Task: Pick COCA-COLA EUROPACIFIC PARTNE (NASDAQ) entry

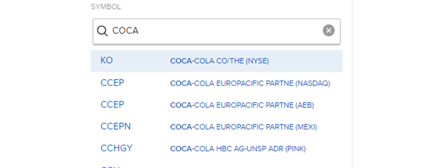Action: [x=250, y=83]
